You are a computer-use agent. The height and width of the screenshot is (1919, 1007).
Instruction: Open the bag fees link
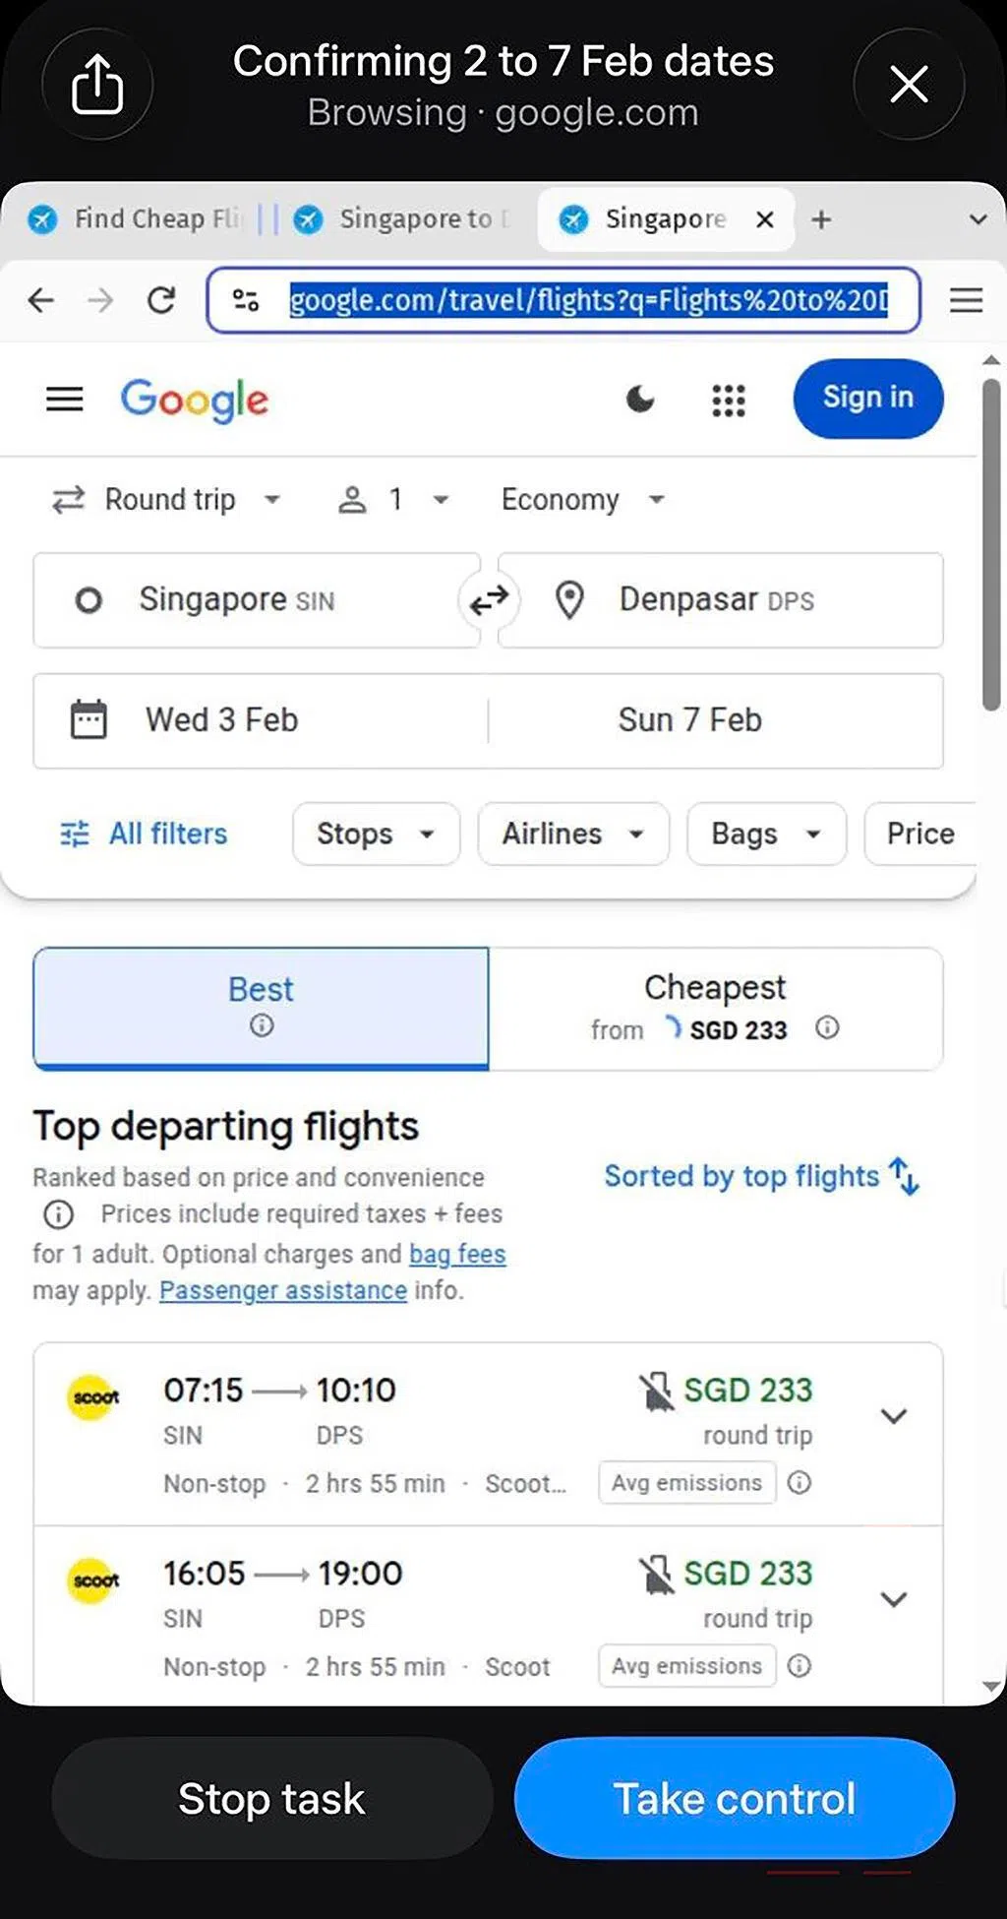point(457,1254)
